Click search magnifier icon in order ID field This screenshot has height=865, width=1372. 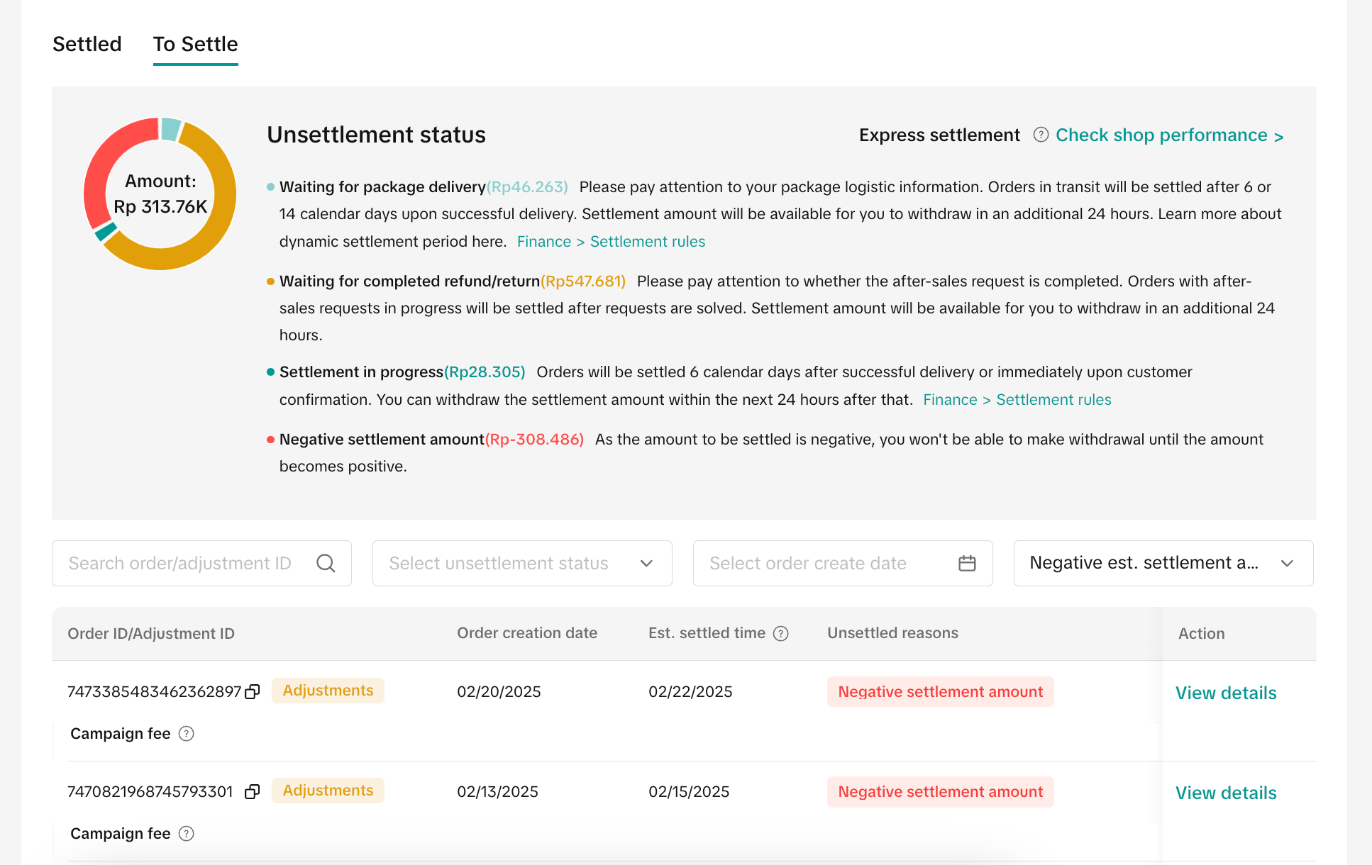coord(326,563)
